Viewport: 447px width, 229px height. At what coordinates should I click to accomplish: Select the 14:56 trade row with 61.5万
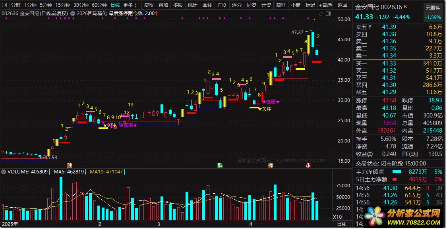coord(399,195)
